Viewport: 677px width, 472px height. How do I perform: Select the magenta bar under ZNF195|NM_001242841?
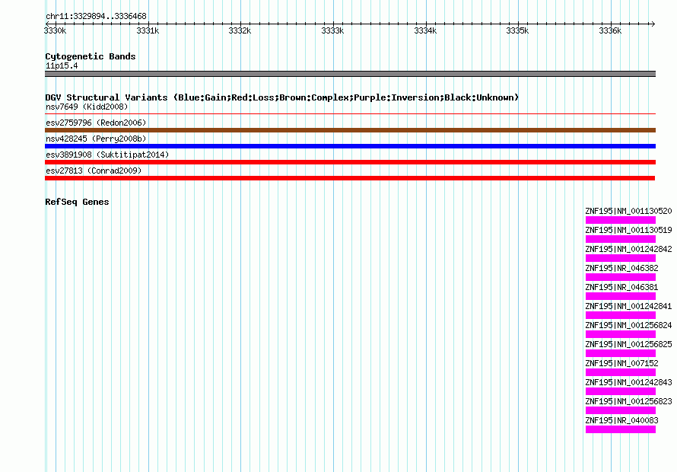point(621,315)
